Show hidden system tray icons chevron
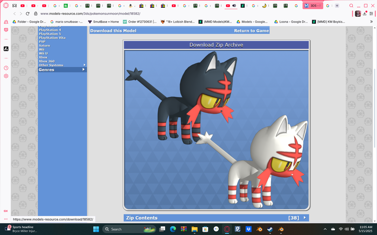Viewport: 377px width, 235px height. pos(325,229)
